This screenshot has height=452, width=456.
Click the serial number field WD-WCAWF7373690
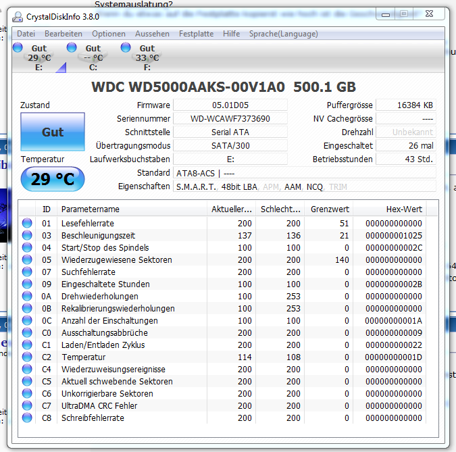point(230,119)
